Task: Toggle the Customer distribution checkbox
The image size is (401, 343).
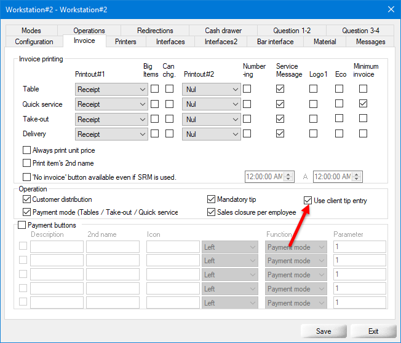Action: point(26,199)
